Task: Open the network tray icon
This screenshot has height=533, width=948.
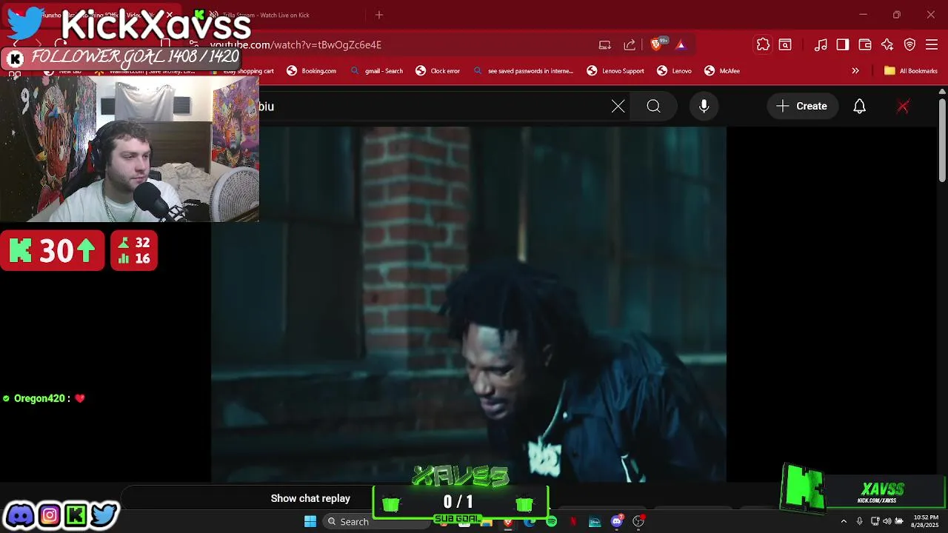Action: pyautogui.click(x=875, y=521)
